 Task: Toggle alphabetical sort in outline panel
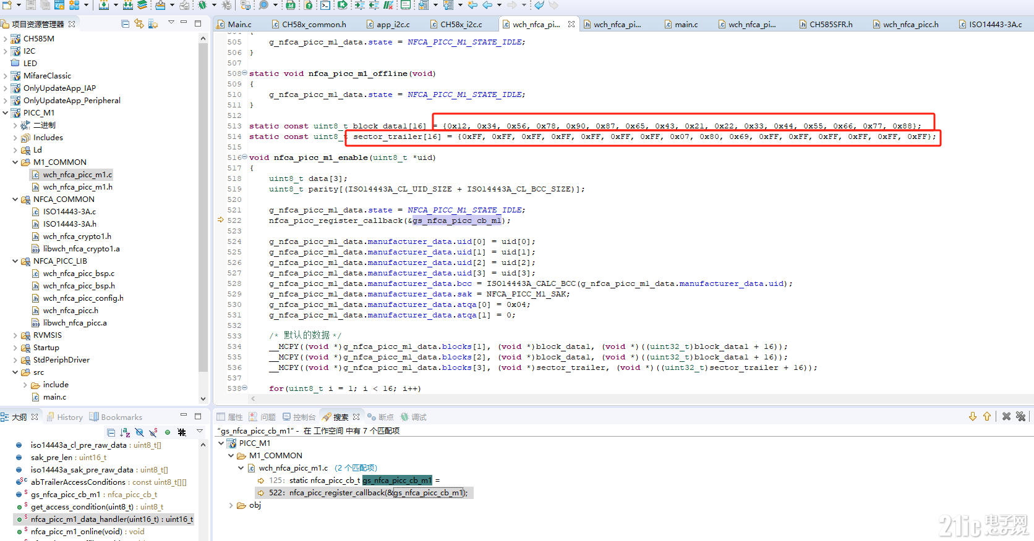tap(125, 432)
